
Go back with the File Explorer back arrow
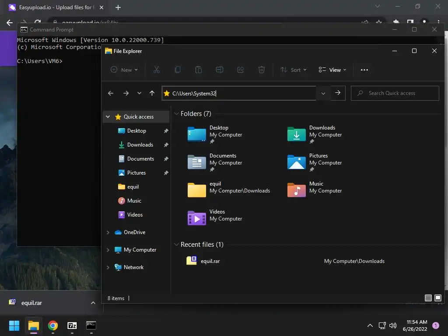(111, 93)
